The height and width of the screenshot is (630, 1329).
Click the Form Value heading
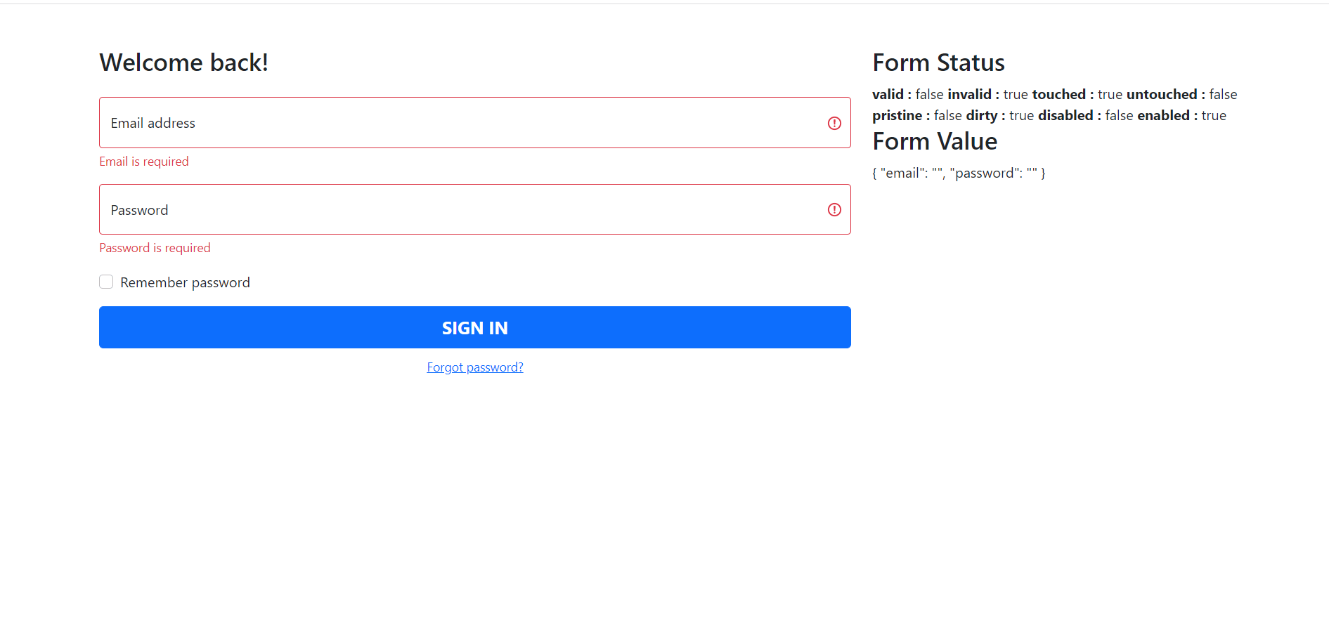coord(934,141)
